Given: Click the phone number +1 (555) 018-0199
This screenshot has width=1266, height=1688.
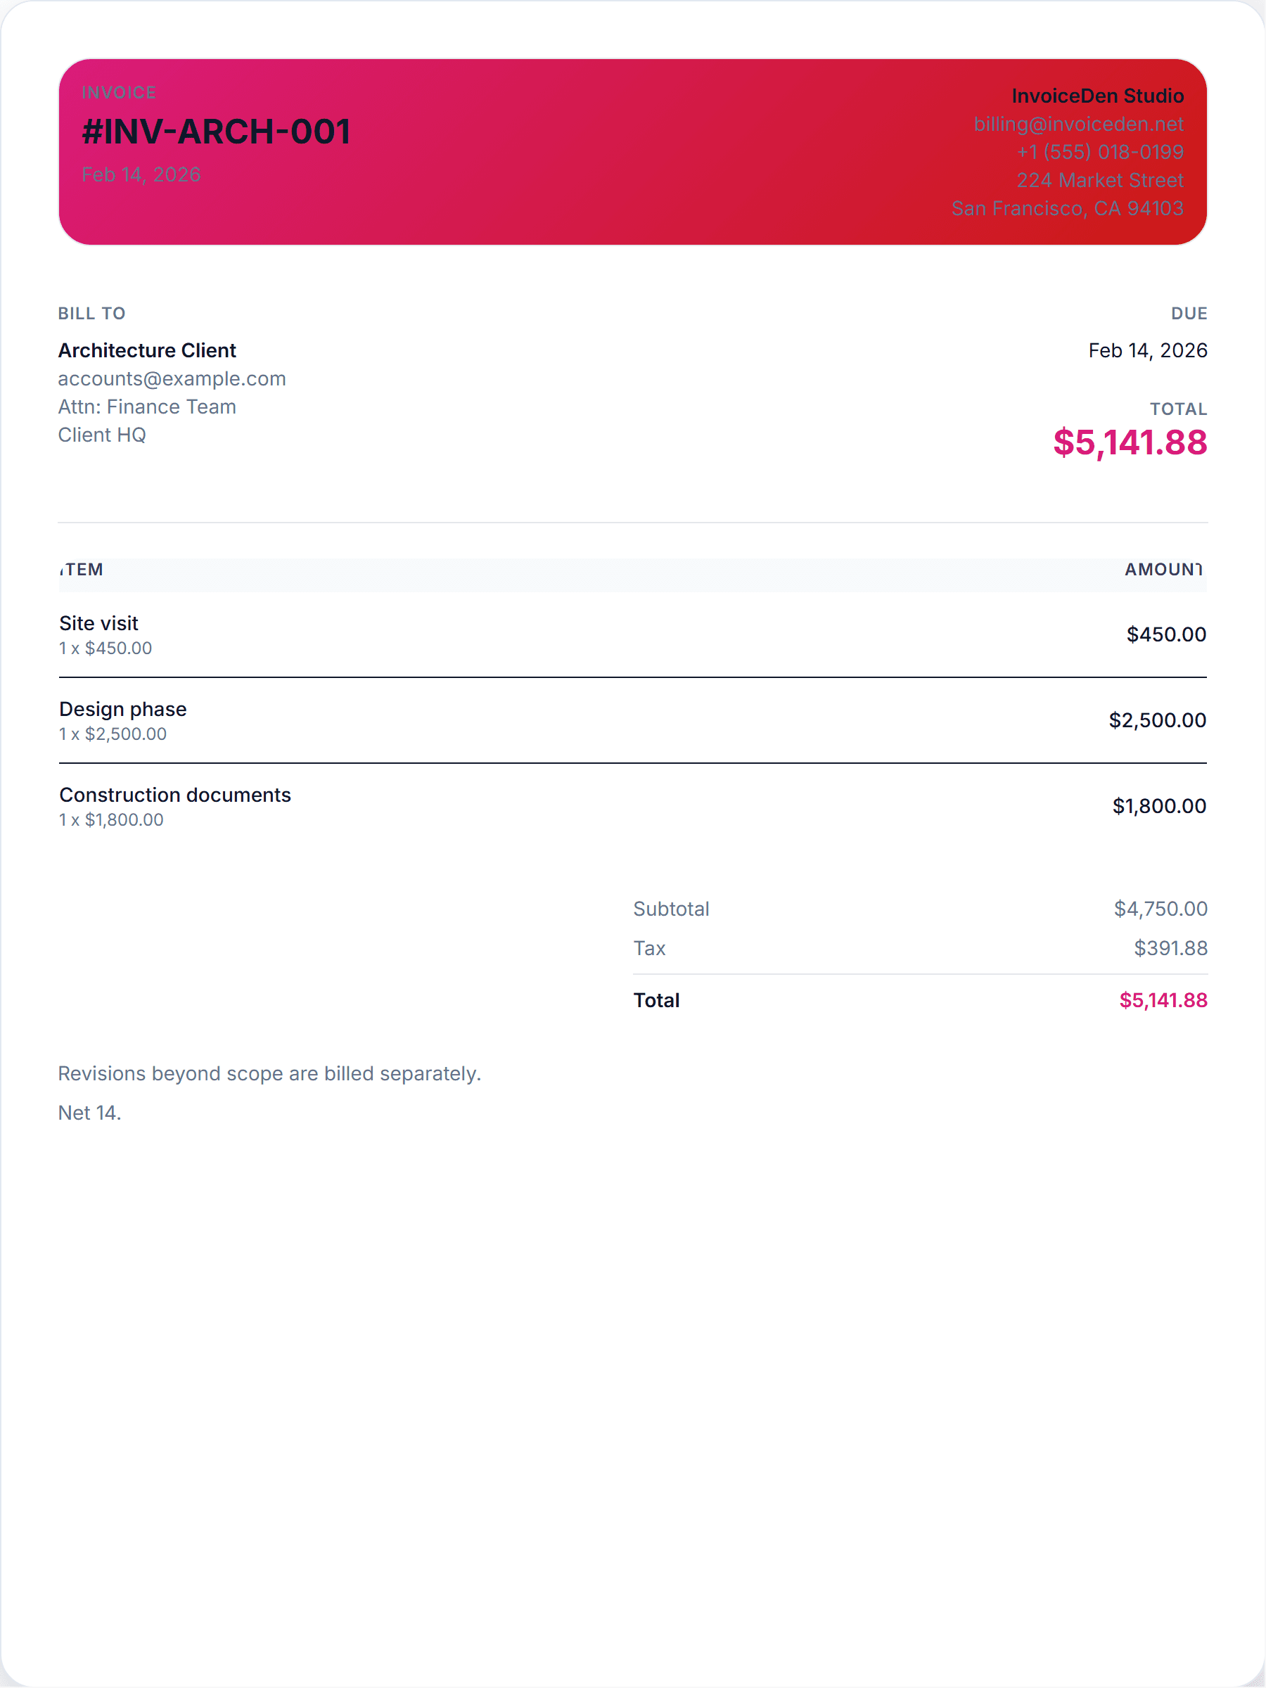Looking at the screenshot, I should coord(1099,152).
